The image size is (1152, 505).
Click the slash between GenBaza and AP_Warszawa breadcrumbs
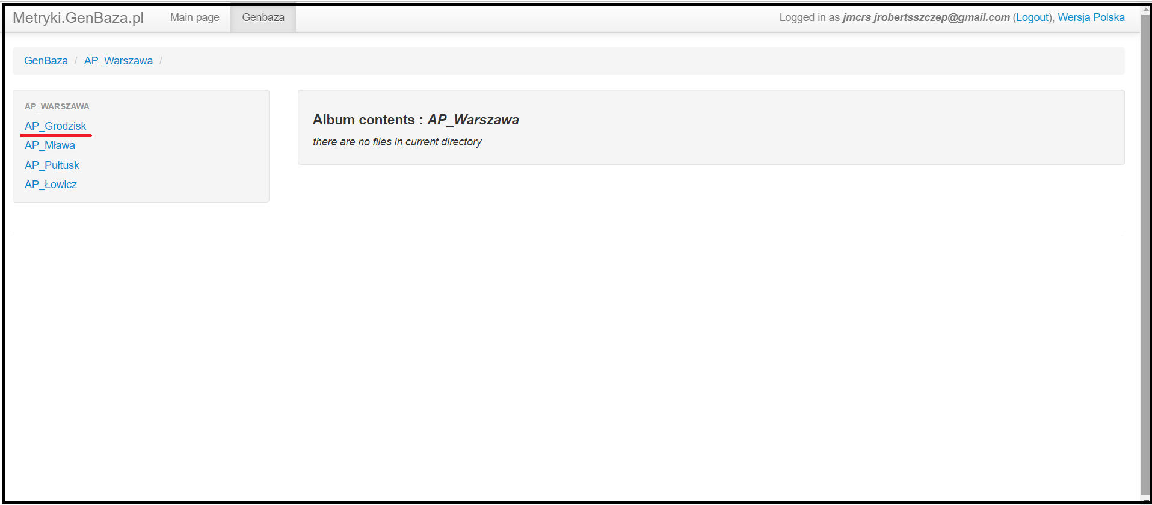(76, 61)
